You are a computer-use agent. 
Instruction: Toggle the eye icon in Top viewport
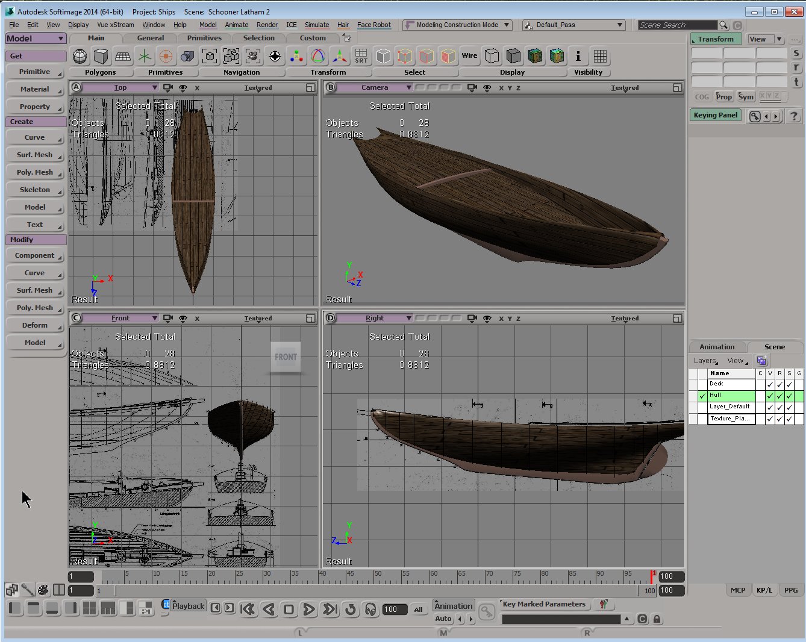183,88
